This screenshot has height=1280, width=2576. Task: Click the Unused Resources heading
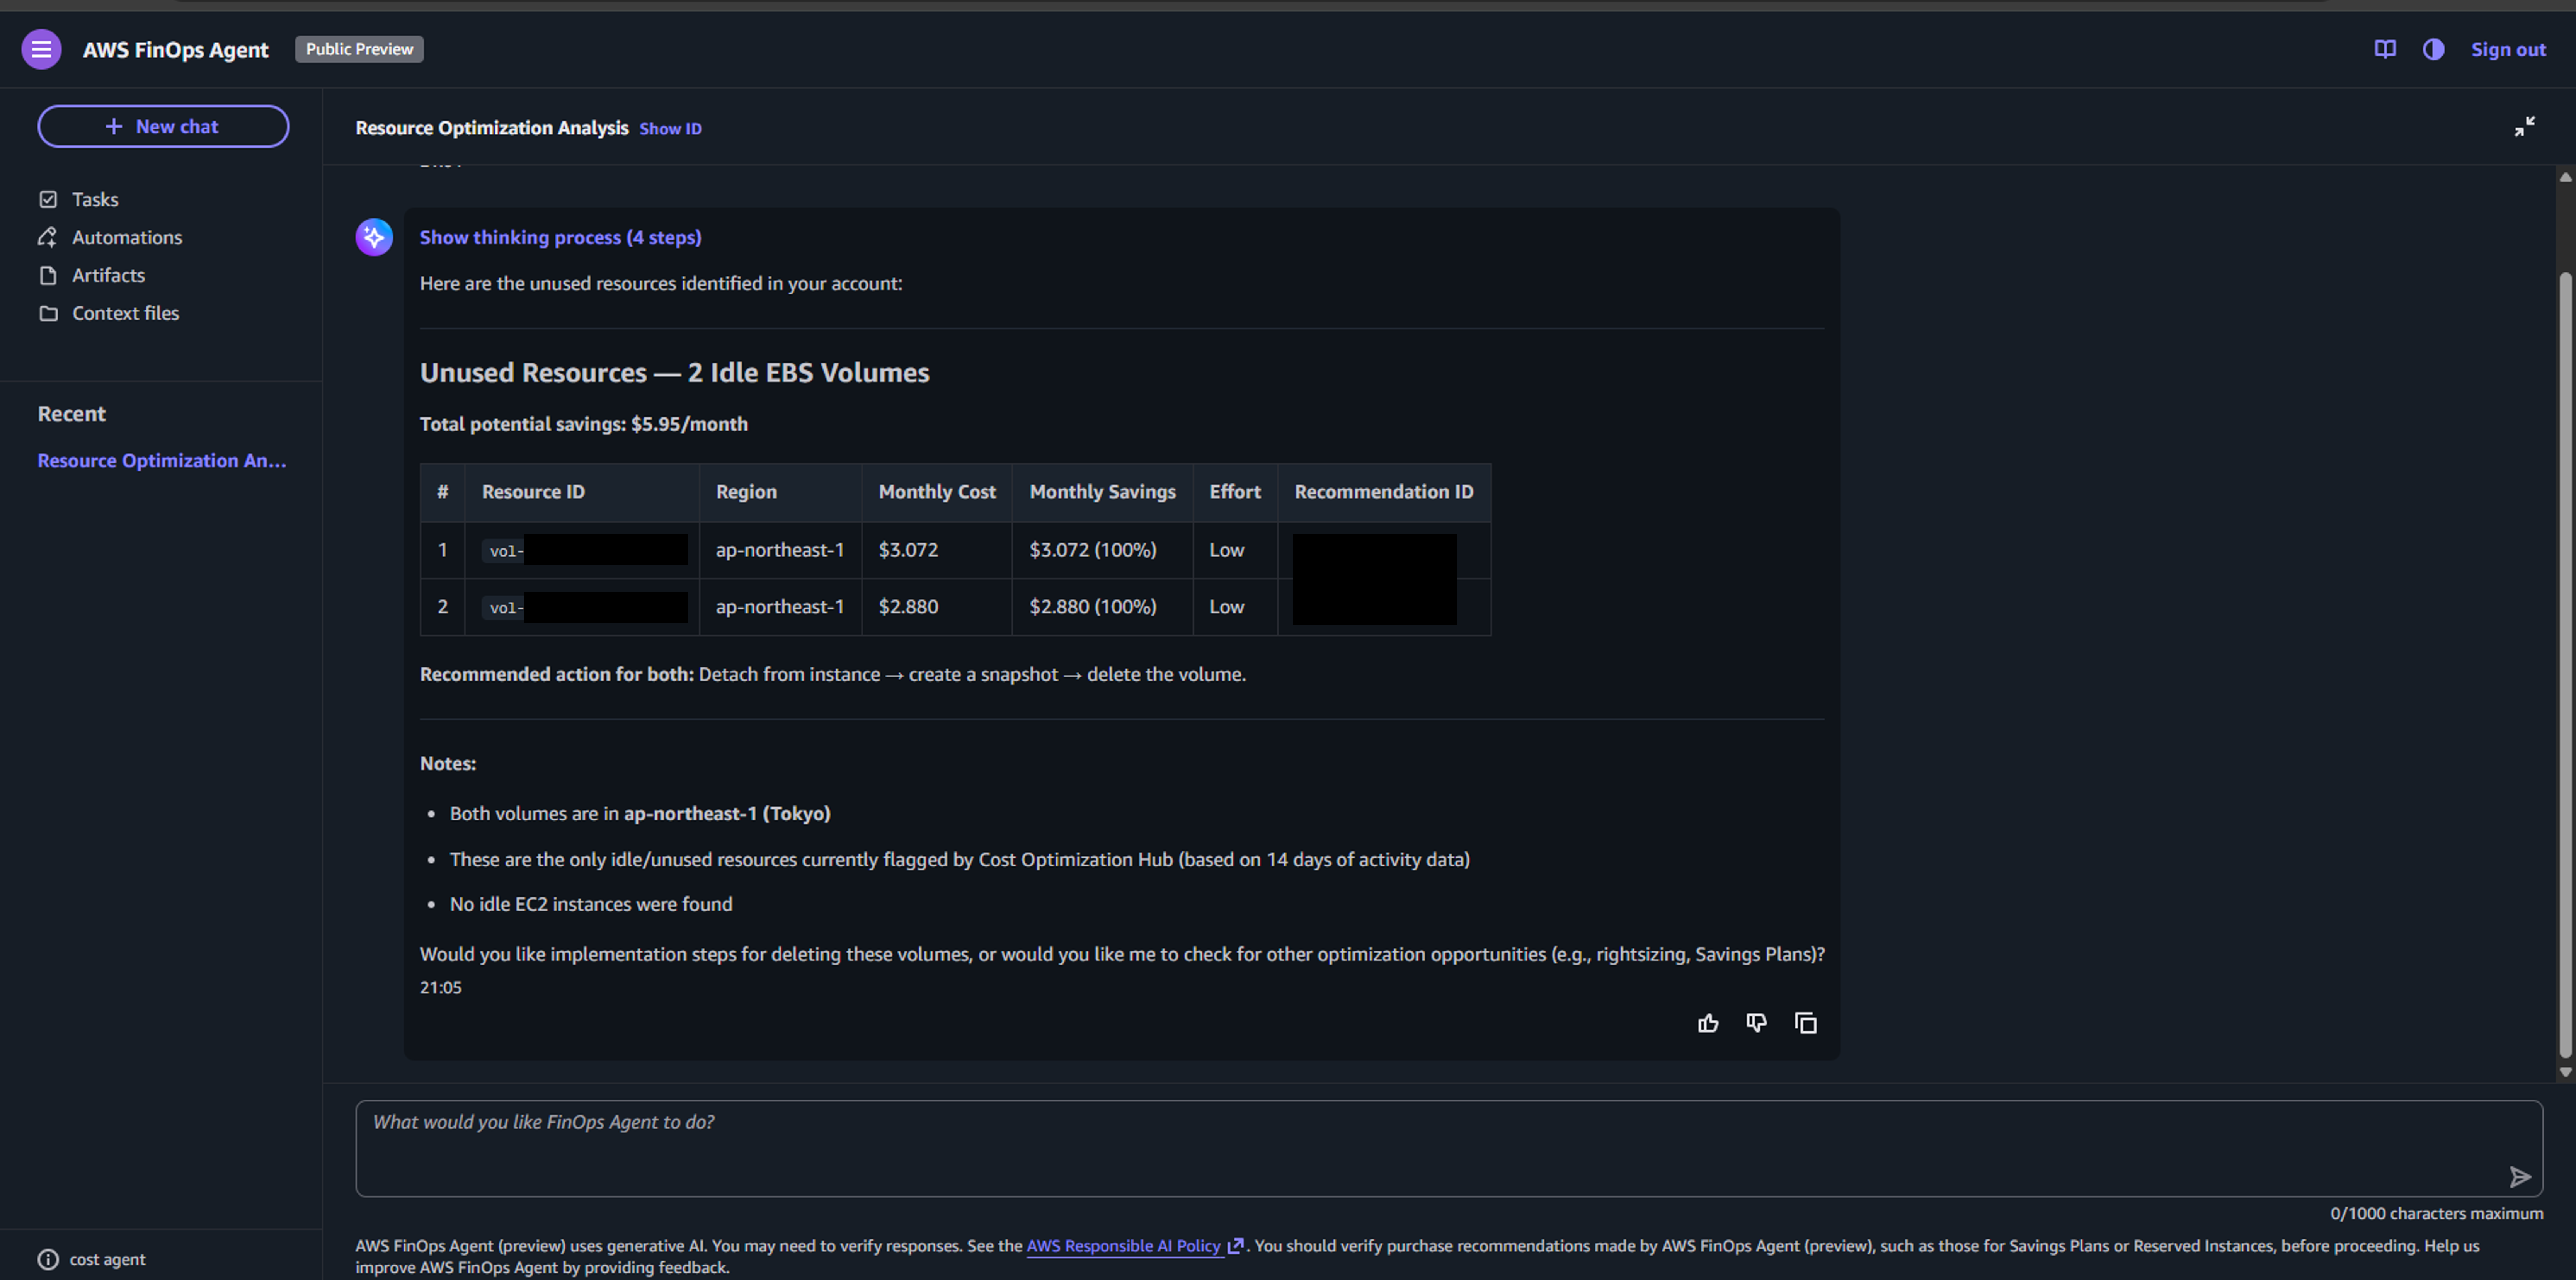(x=674, y=372)
